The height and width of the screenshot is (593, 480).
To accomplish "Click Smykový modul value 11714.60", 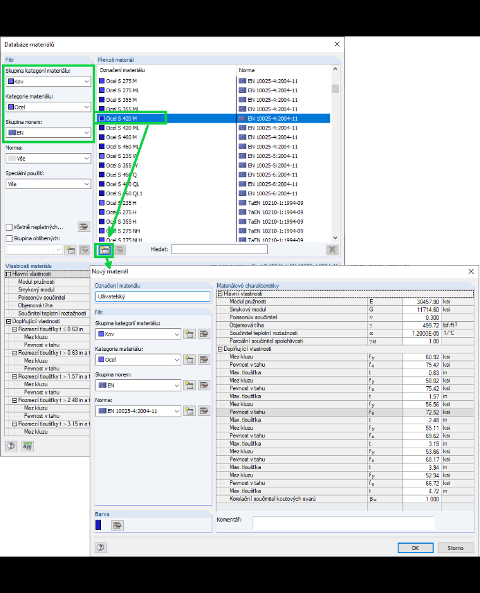I will click(422, 310).
